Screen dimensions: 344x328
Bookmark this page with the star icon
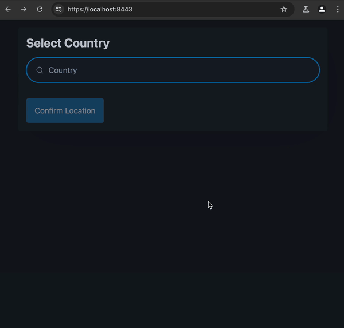click(284, 9)
